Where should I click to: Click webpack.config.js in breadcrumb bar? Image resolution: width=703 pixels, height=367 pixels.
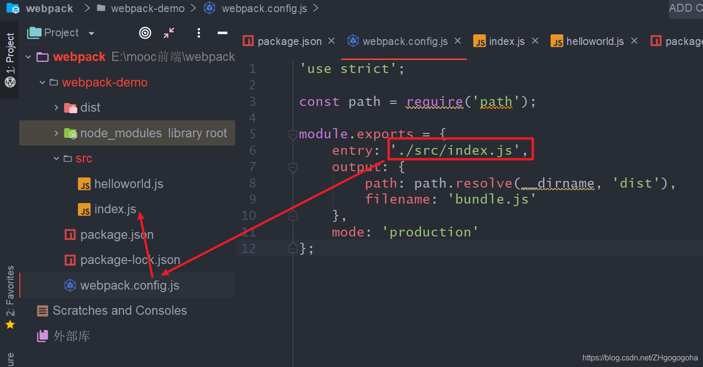pyautogui.click(x=264, y=8)
